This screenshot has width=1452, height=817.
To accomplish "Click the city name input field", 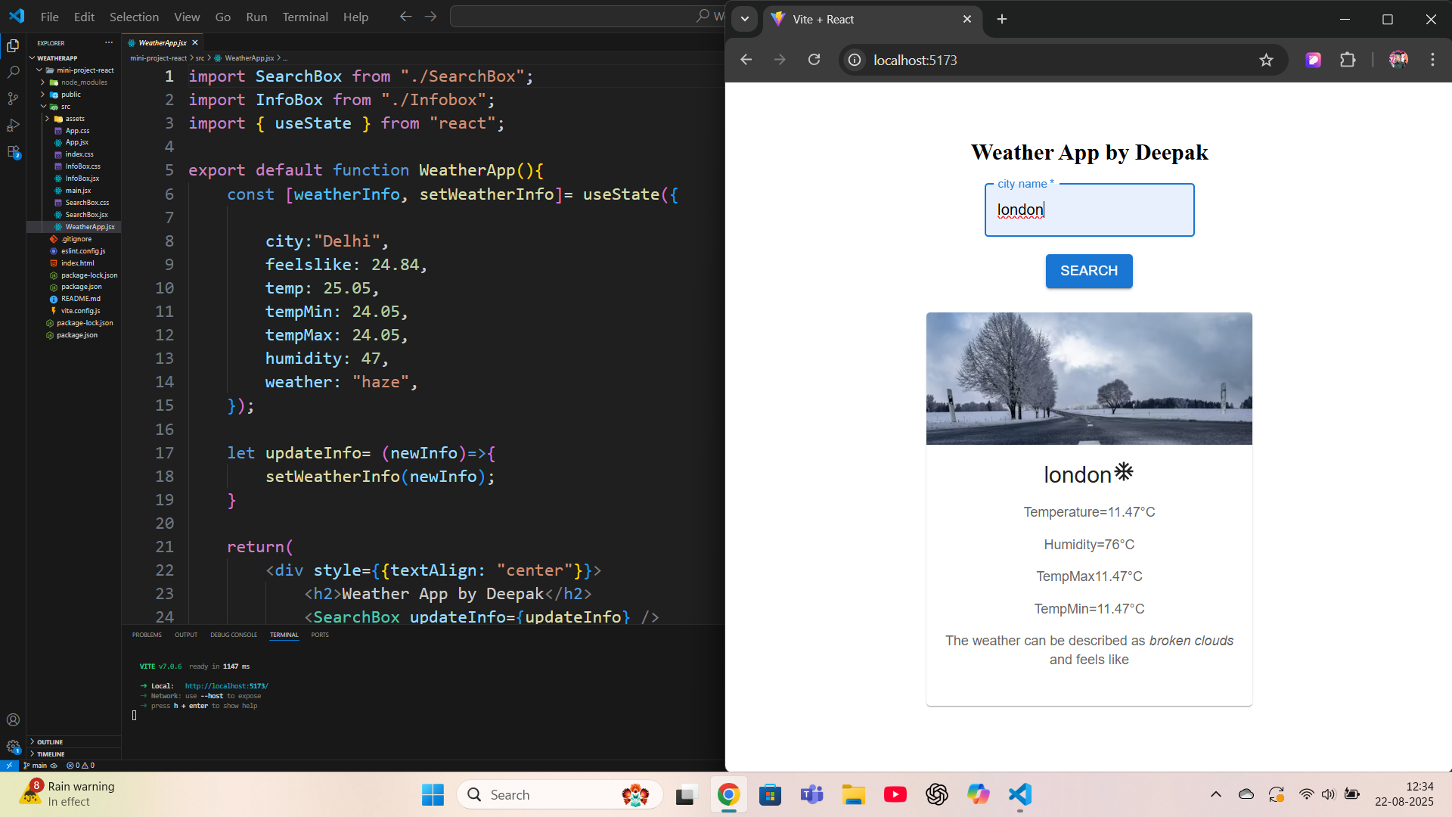I will click(1089, 210).
